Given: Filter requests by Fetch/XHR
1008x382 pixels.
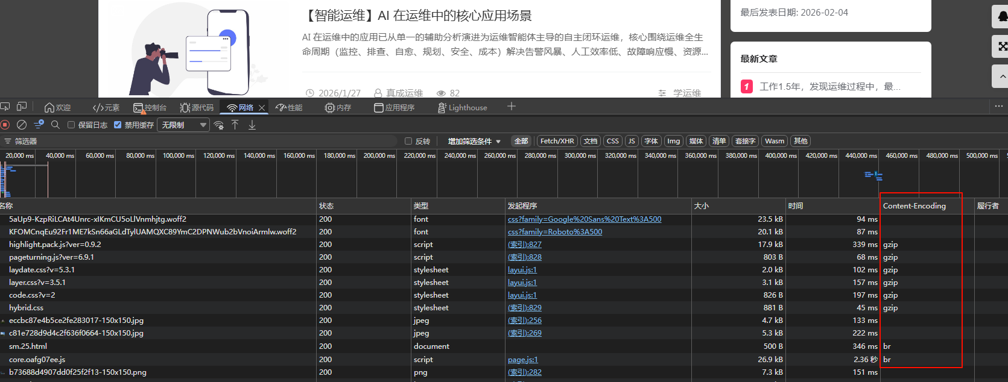Looking at the screenshot, I should (x=557, y=141).
